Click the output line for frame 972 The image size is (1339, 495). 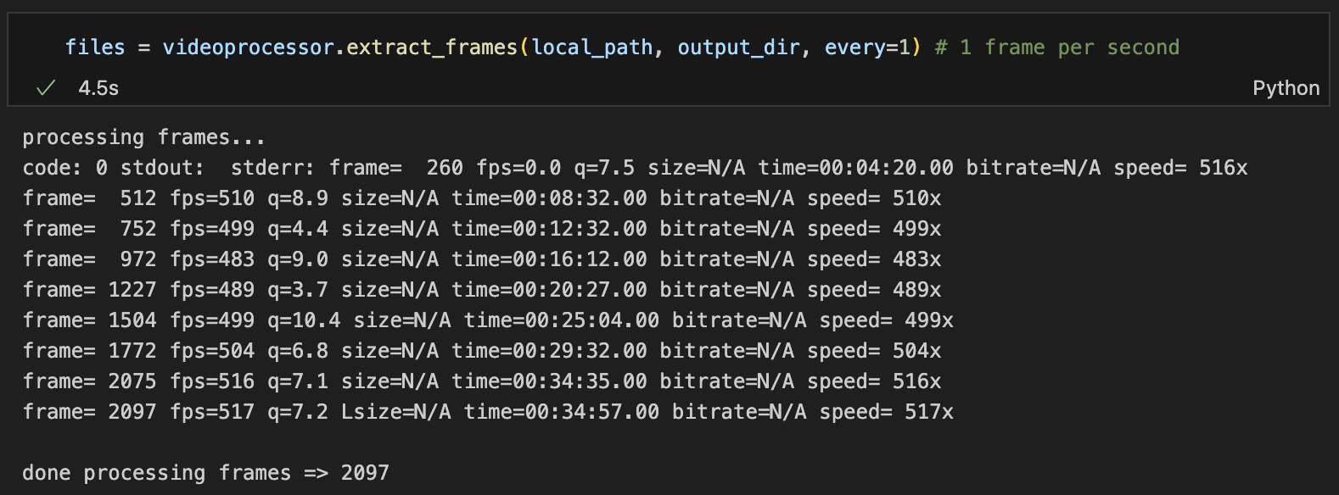(481, 259)
